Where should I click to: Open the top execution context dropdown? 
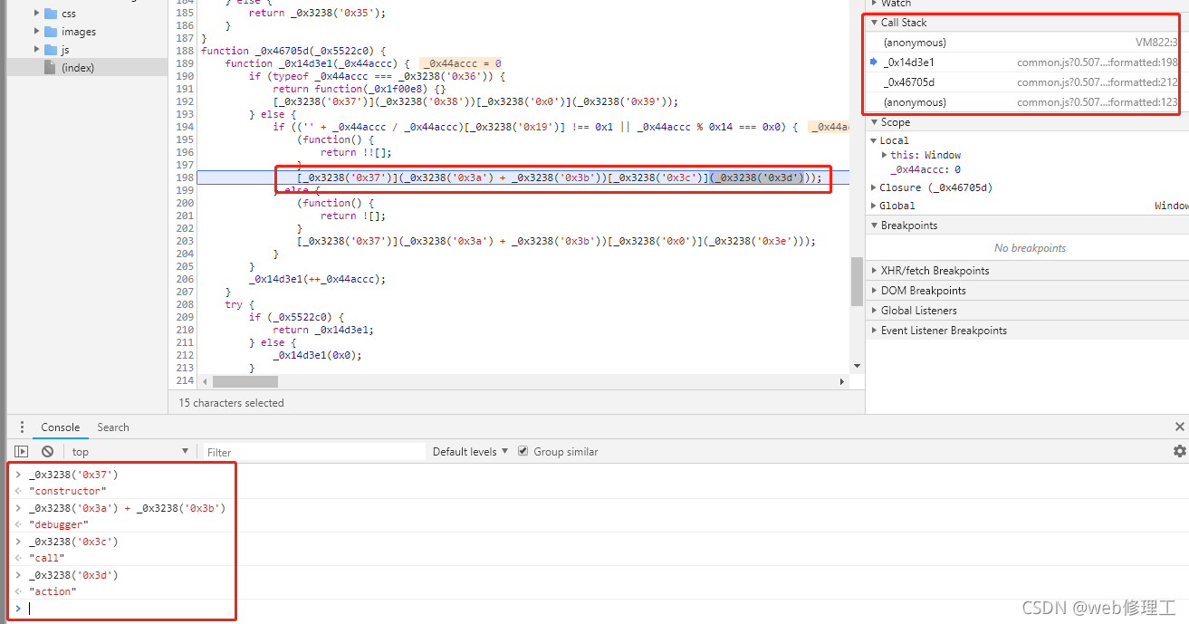130,451
